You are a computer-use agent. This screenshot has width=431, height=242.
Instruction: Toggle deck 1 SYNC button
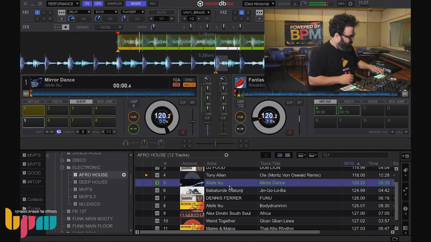(x=189, y=80)
